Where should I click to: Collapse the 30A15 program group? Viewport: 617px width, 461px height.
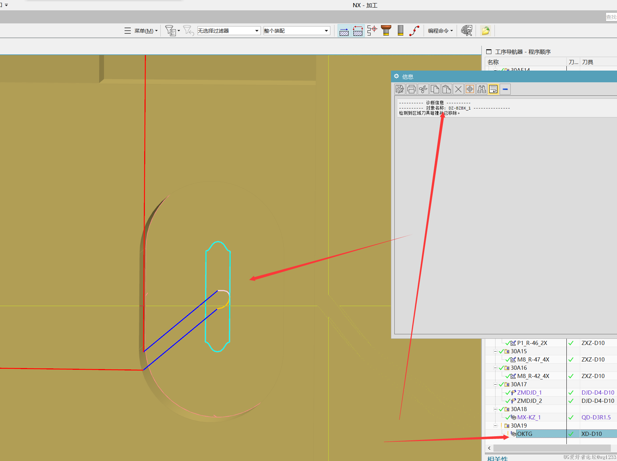496,351
